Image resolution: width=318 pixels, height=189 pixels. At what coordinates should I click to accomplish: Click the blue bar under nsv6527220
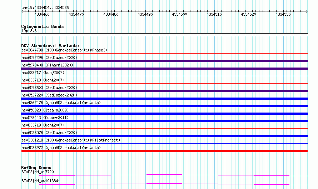tap(164, 99)
